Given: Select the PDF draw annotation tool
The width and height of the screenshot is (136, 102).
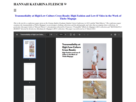Looking at the screenshot, I should pyautogui.click(x=79, y=35).
